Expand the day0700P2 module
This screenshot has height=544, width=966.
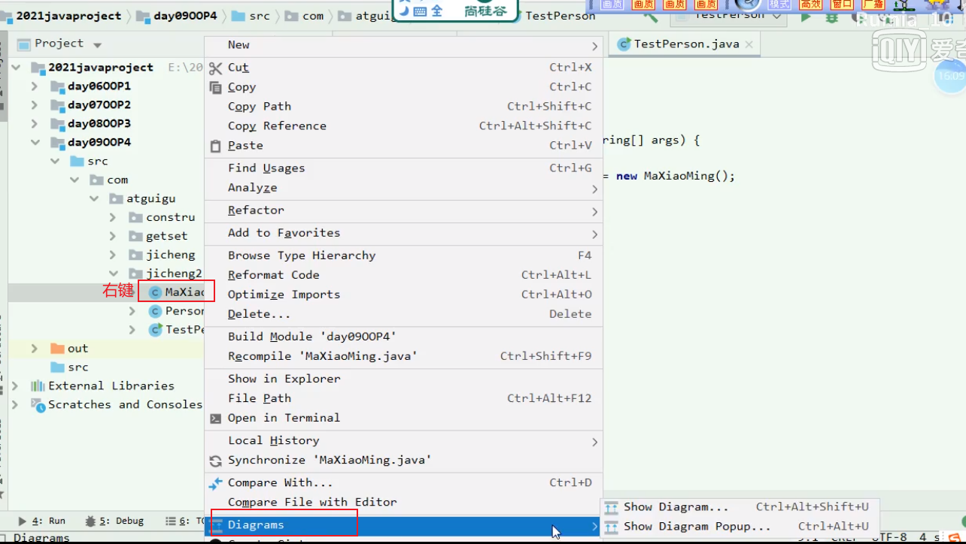click(35, 105)
